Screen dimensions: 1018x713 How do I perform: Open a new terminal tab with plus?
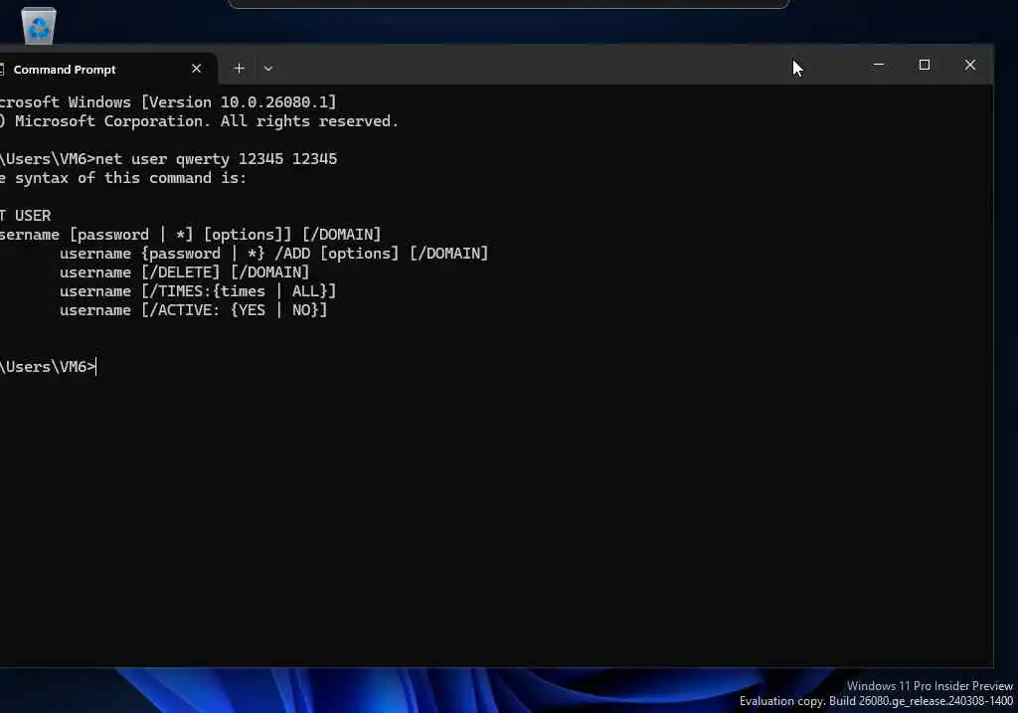tap(239, 69)
